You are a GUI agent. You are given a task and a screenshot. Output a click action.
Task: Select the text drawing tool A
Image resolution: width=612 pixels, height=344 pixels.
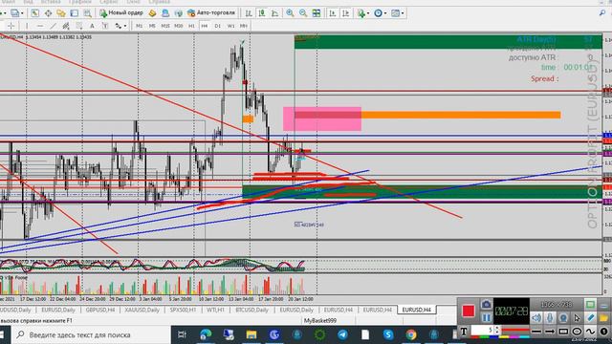[x=92, y=26]
